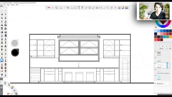Click the undo arrow in corner lagoon
172x97 pixels.
pyautogui.click(x=8, y=94)
